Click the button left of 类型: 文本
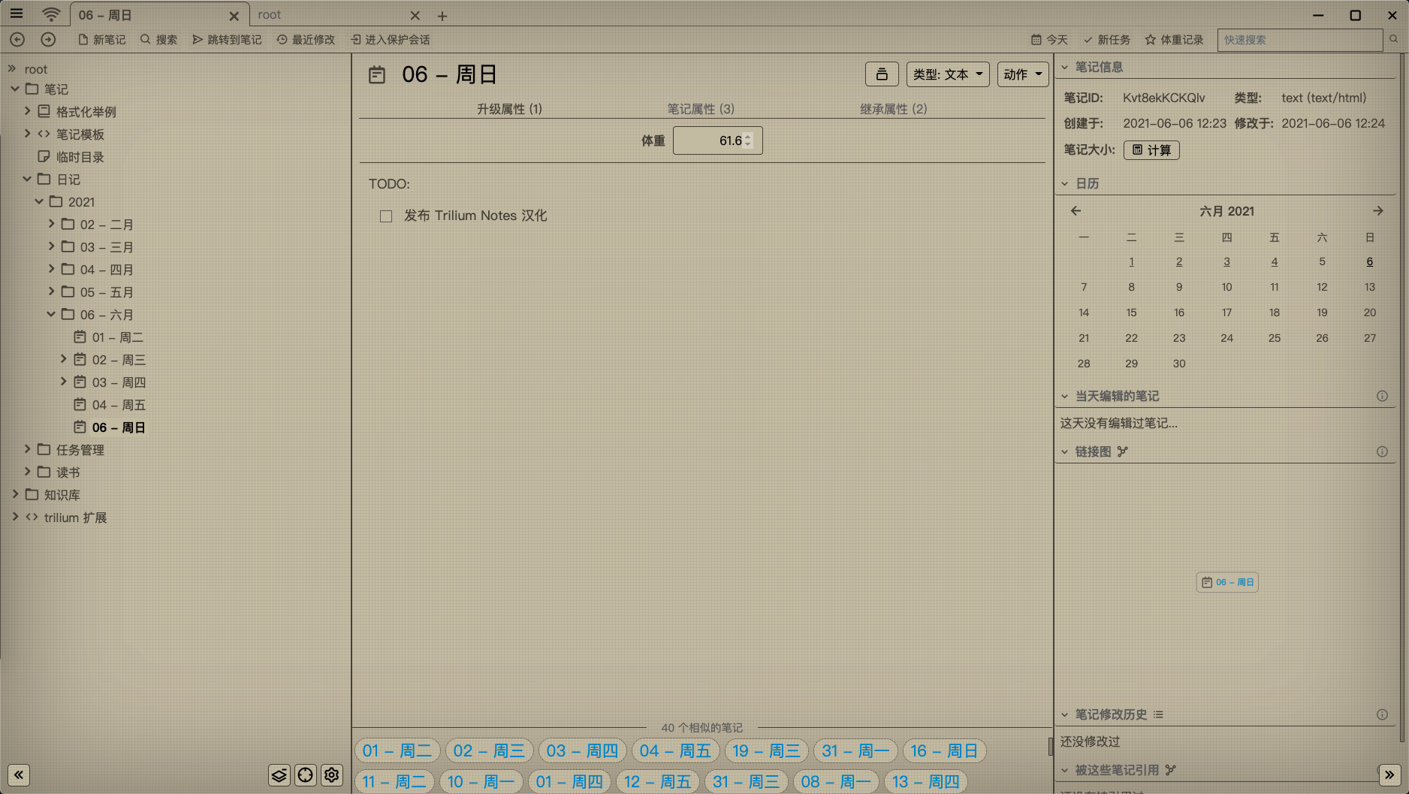This screenshot has width=1409, height=794. coord(882,74)
